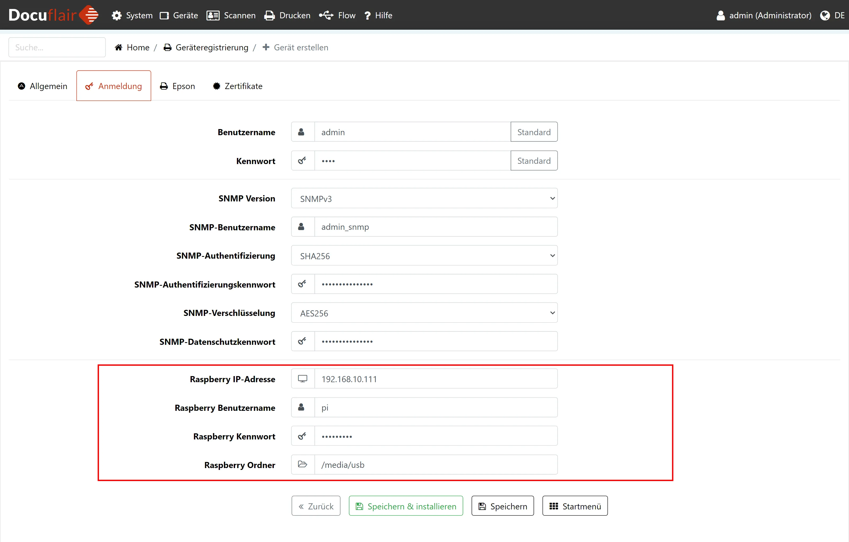This screenshot has height=542, width=849.
Task: Open the Epson tab
Action: coord(177,86)
